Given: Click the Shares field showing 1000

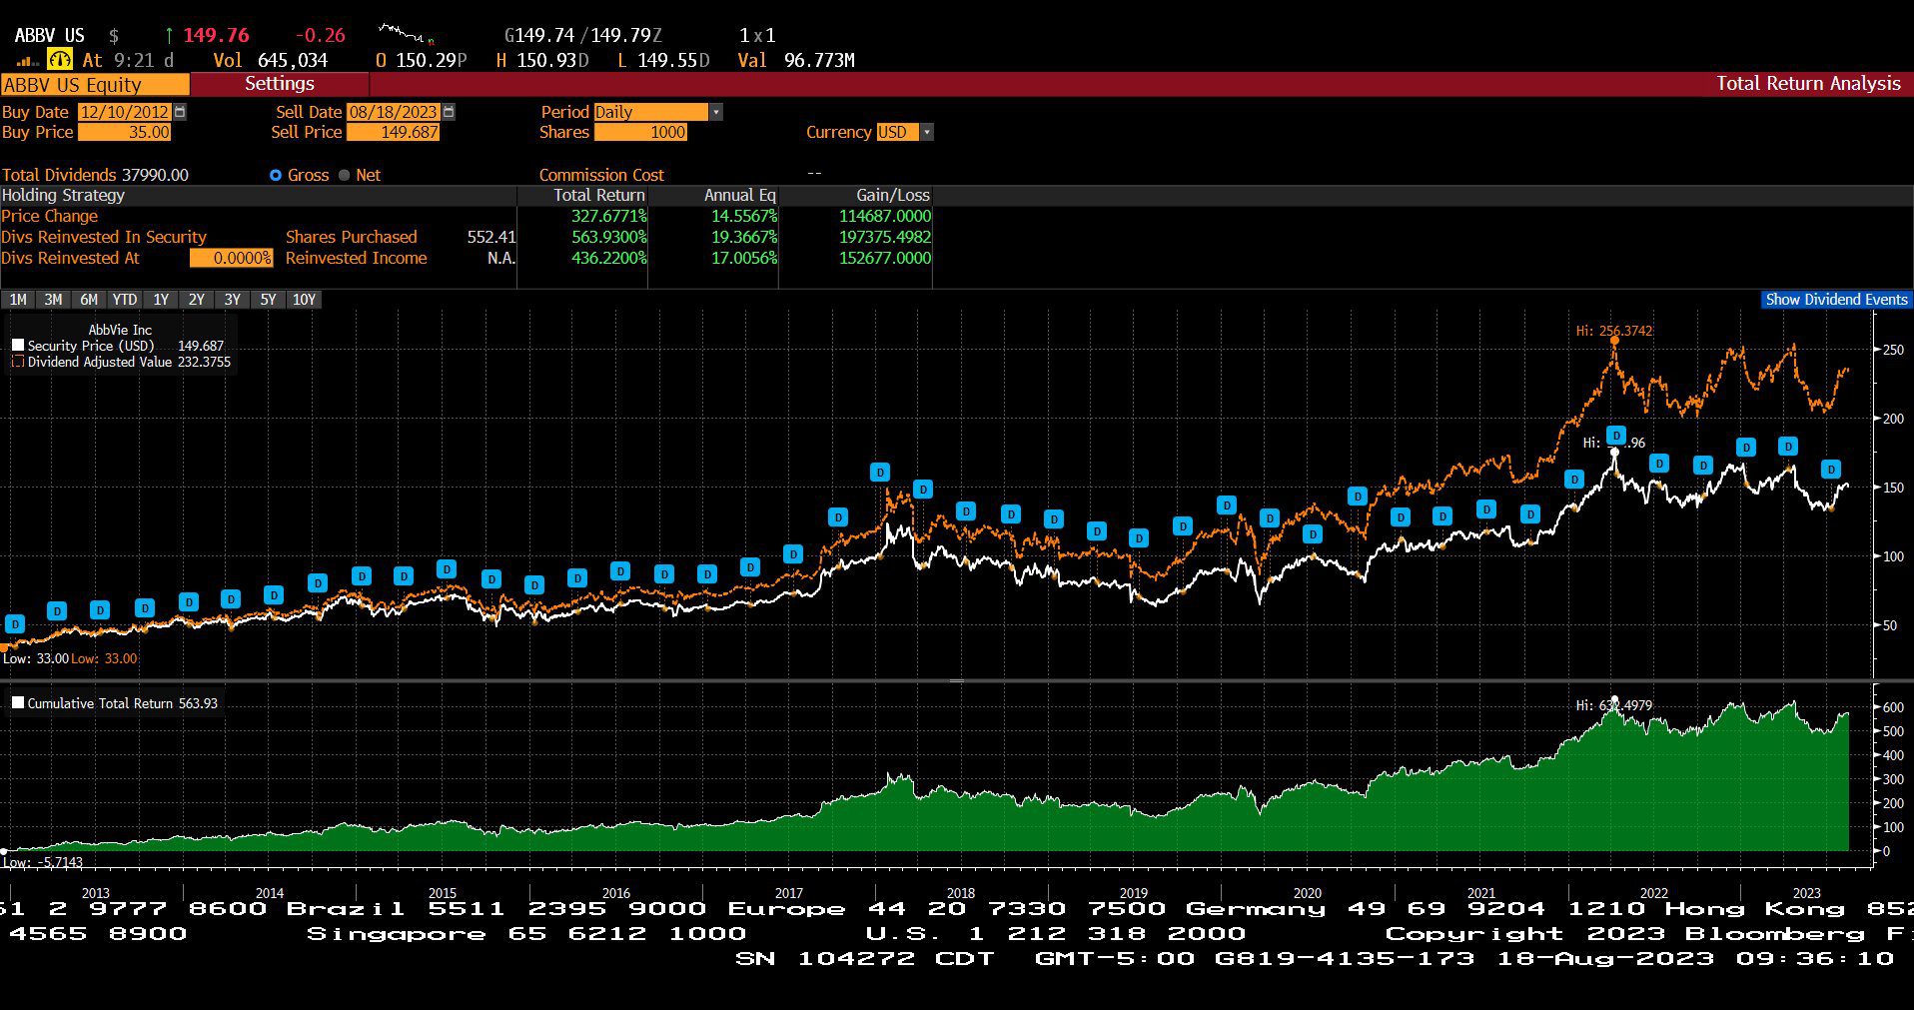Looking at the screenshot, I should [x=641, y=132].
